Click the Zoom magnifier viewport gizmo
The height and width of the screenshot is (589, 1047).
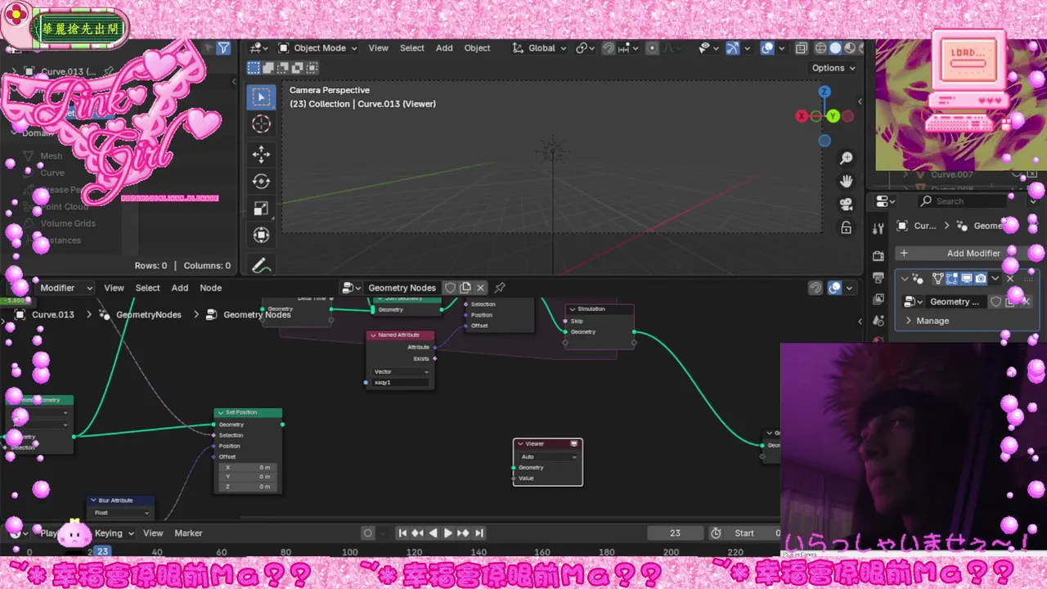(847, 158)
